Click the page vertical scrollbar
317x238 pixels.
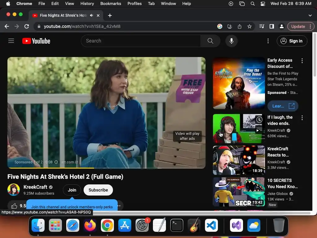tap(315, 55)
